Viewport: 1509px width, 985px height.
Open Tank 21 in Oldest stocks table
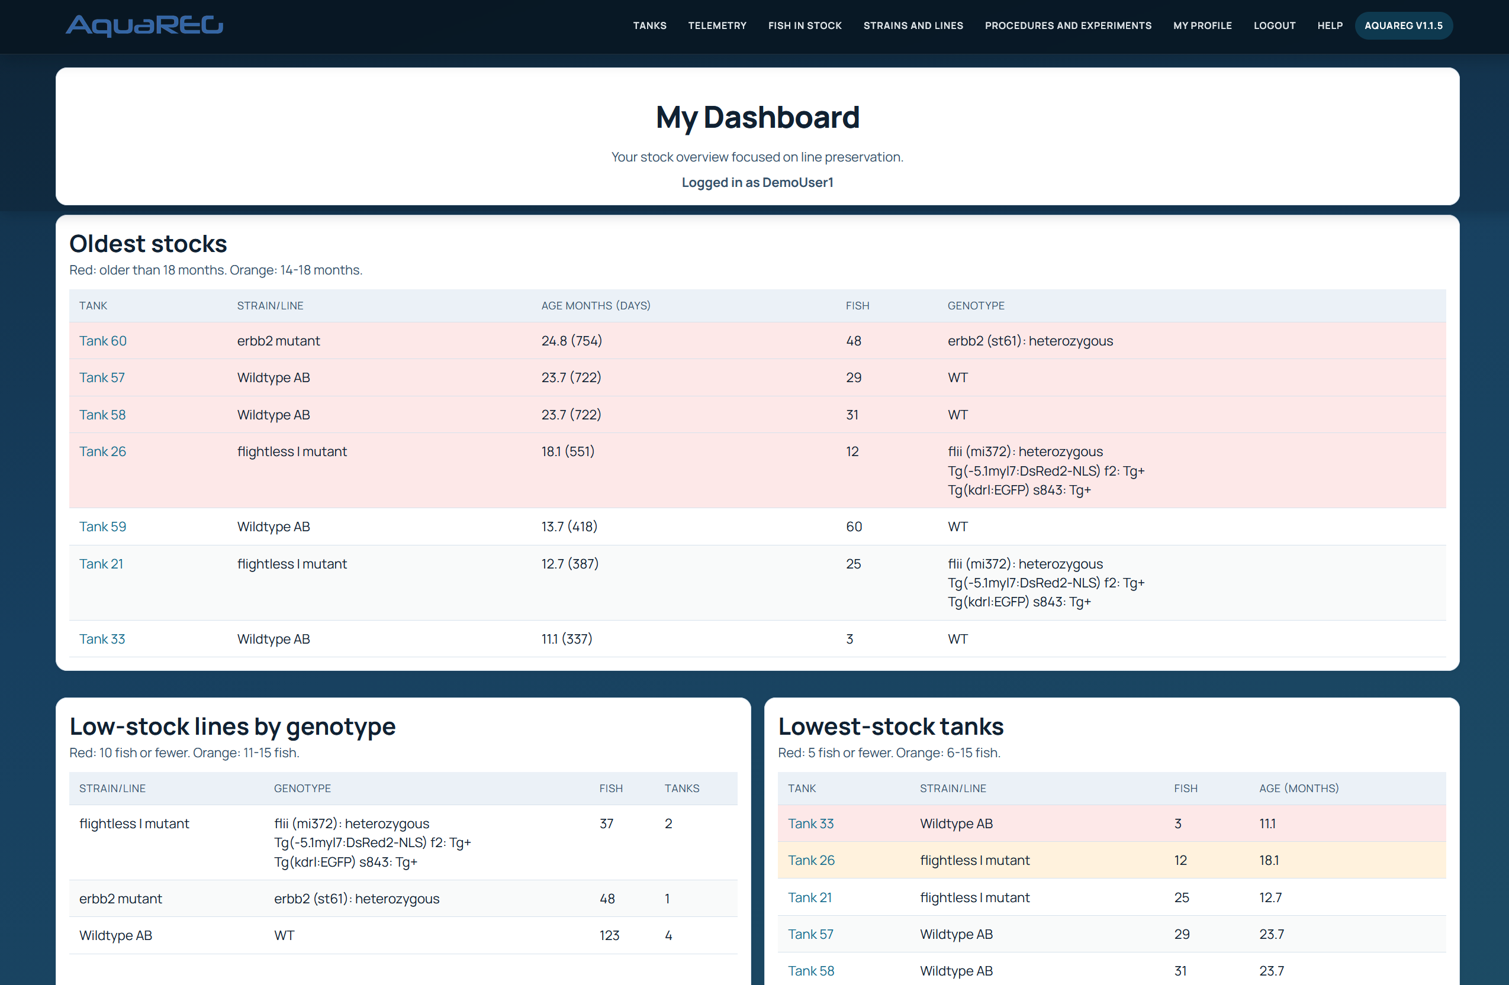click(x=101, y=564)
